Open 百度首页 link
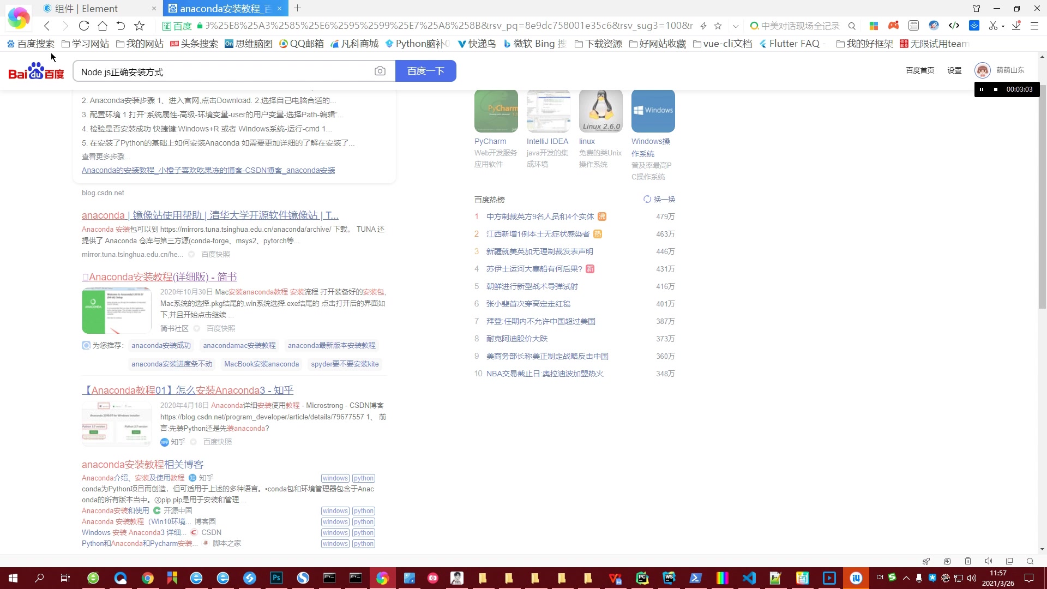 (x=920, y=70)
